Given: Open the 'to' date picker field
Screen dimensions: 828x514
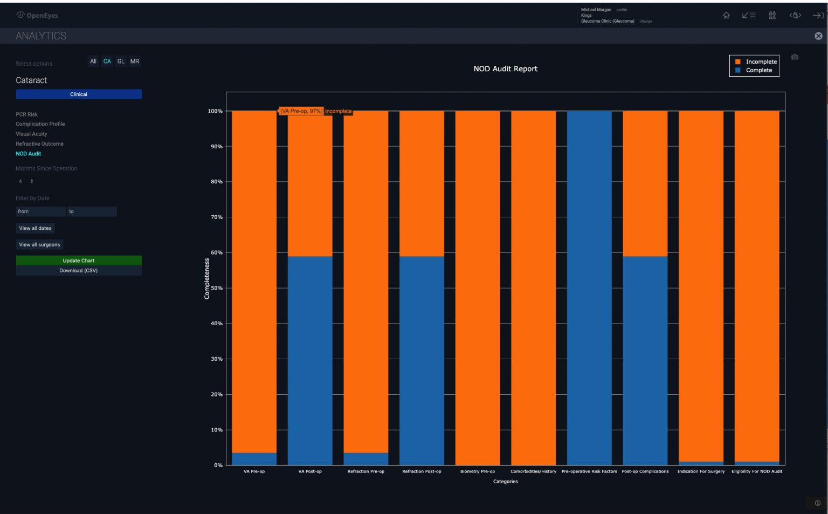Looking at the screenshot, I should pos(92,212).
